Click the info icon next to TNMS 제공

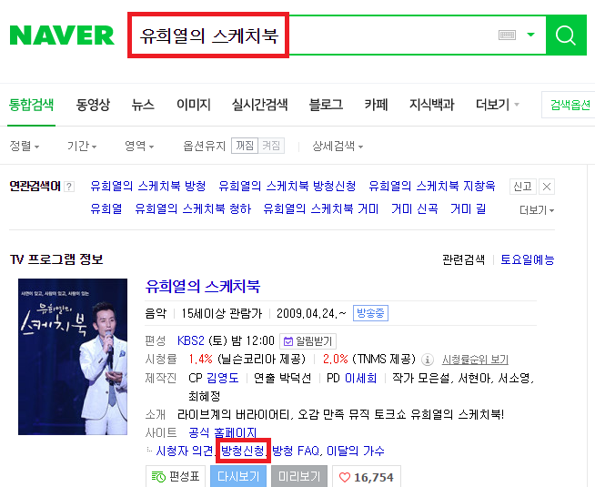pyautogui.click(x=428, y=360)
